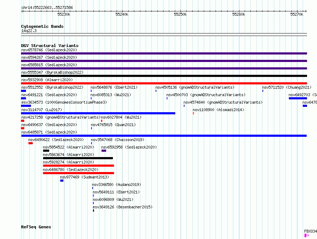
Task: Open nsv4765815 (Quan2021) label
Action: point(113,125)
